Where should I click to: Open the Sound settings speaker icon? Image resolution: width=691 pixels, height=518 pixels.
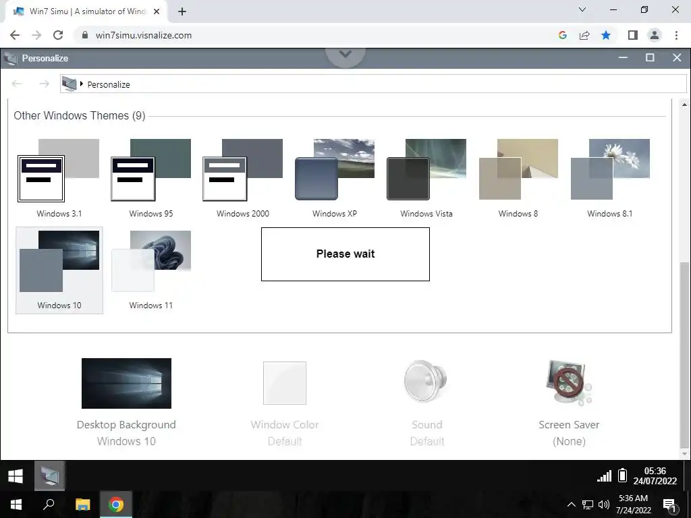click(x=426, y=382)
